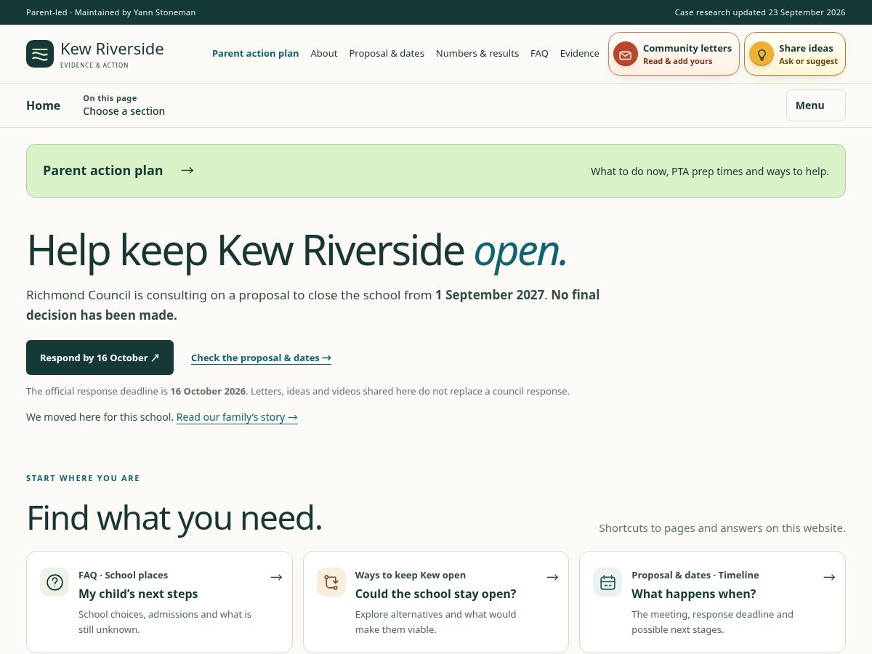Click text 'FAQ · School places'
Screen dimensions: 872x654
(x=123, y=575)
